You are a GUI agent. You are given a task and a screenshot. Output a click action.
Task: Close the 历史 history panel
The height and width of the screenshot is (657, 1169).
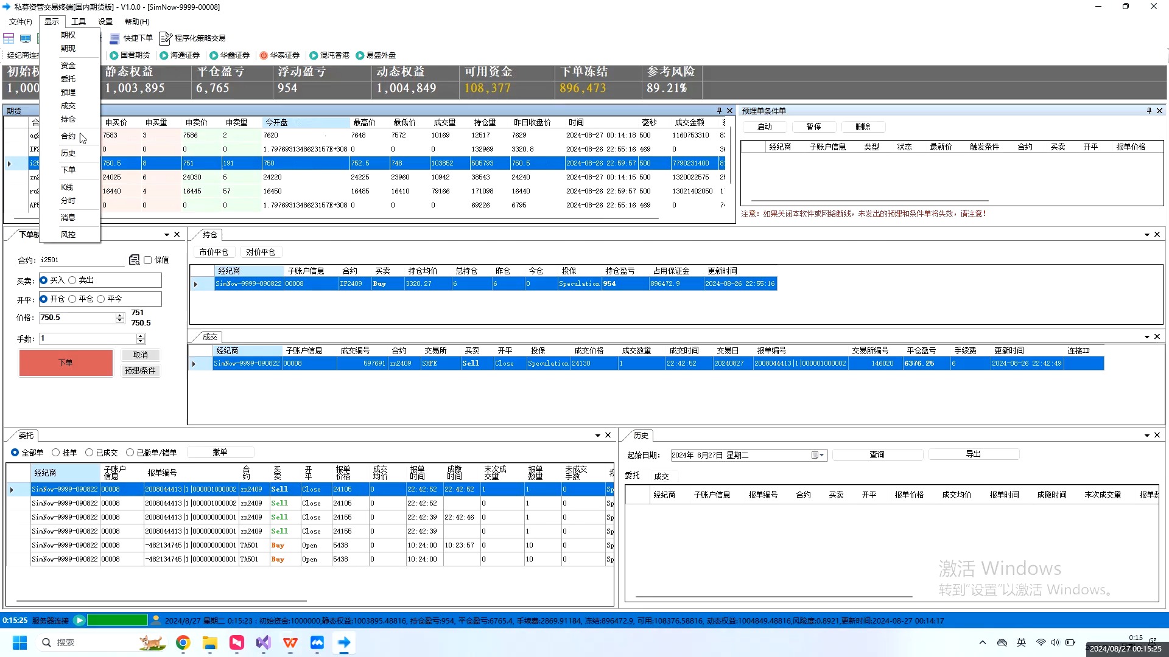1157,436
